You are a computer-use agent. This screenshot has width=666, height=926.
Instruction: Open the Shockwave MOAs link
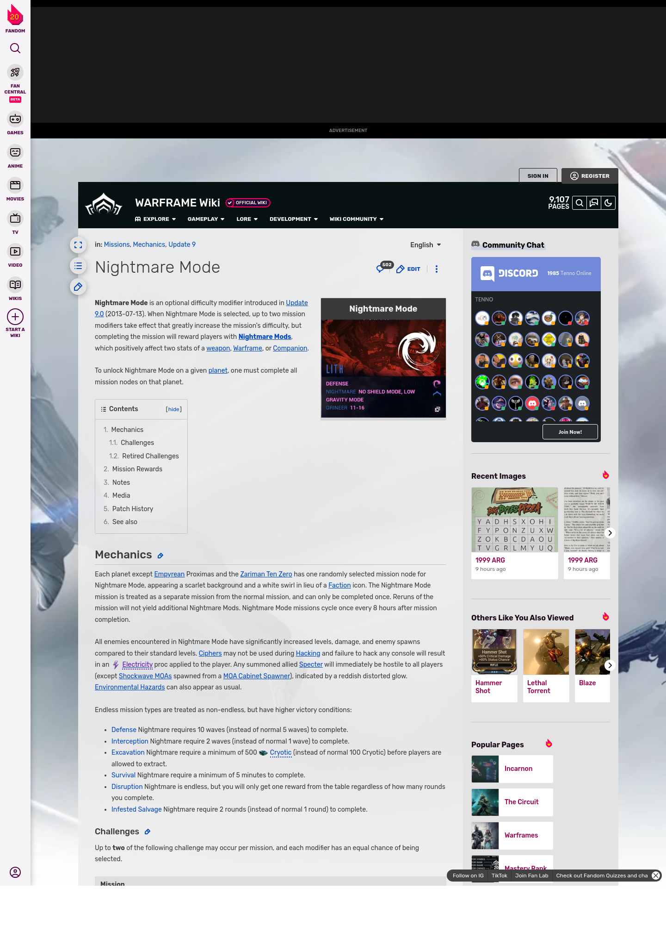click(x=145, y=676)
